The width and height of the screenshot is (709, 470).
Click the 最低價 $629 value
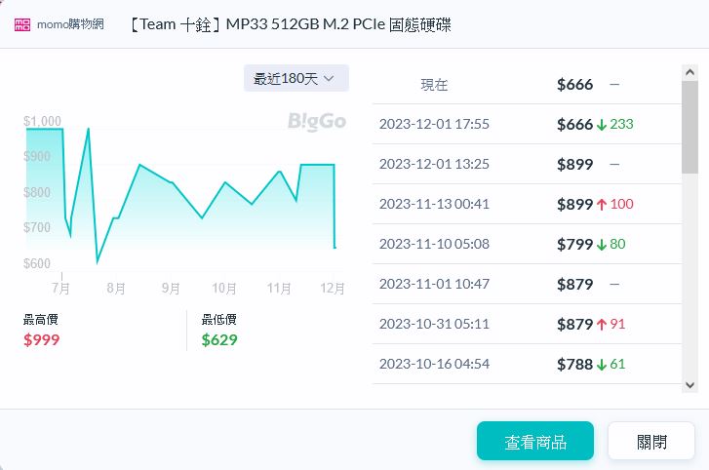point(219,340)
